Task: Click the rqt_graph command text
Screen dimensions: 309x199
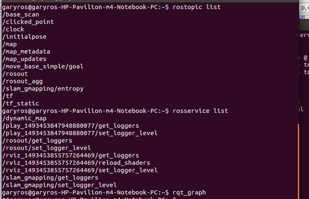Action: pyautogui.click(x=189, y=192)
